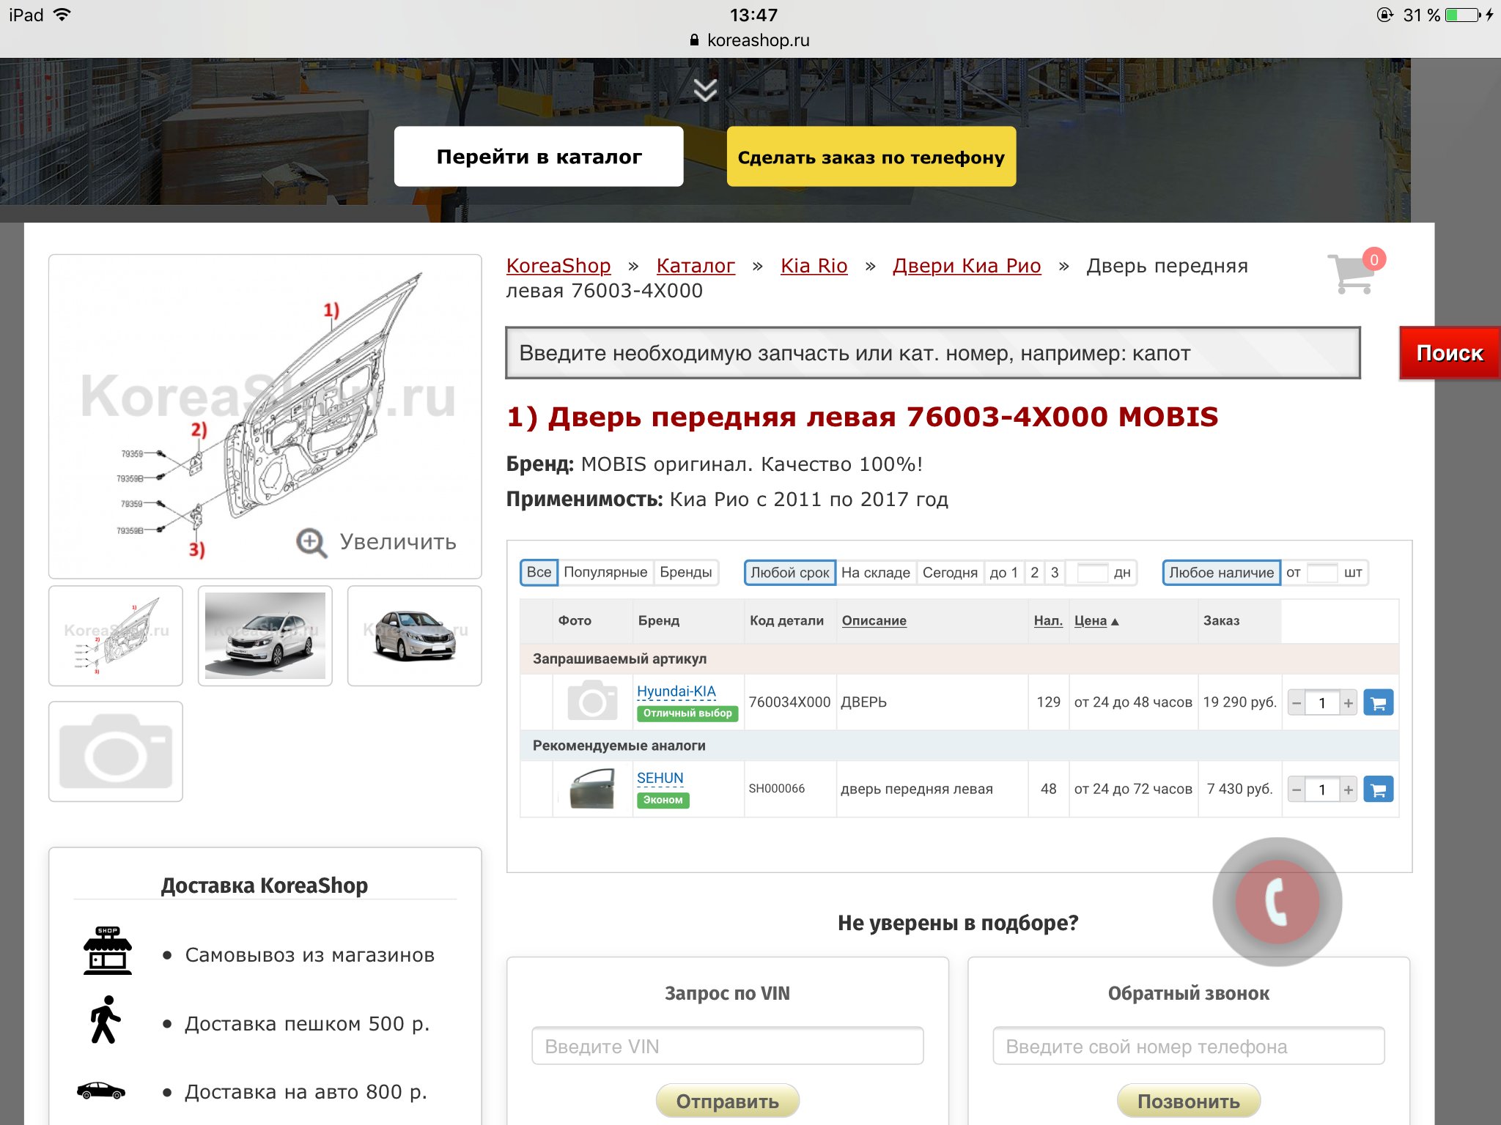The height and width of the screenshot is (1125, 1501).
Task: Open the camera placeholder in Hyundai-KIA row
Action: 592,702
